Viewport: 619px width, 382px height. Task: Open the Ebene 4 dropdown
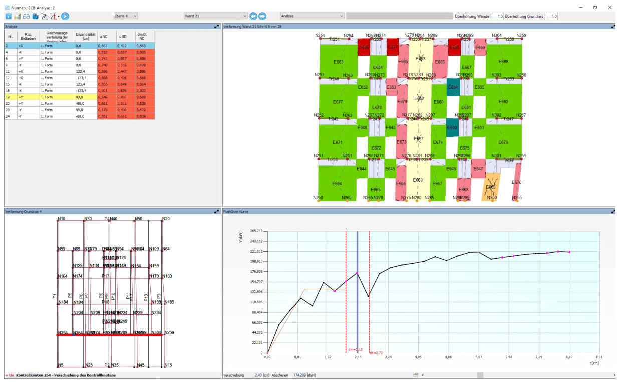[x=125, y=16]
